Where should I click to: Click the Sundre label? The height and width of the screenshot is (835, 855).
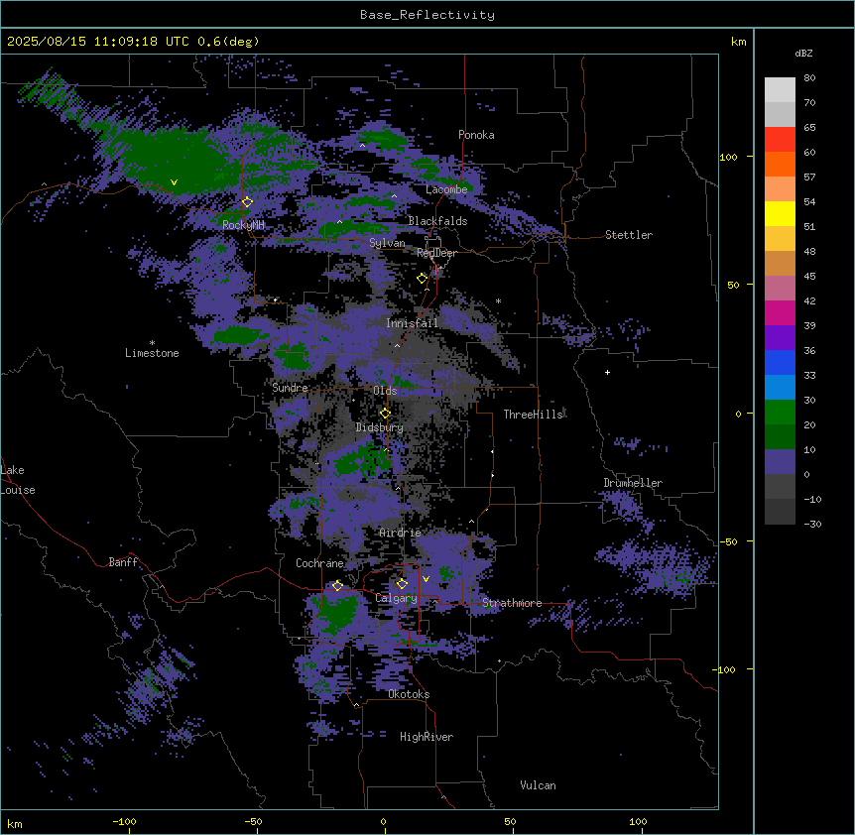[290, 388]
